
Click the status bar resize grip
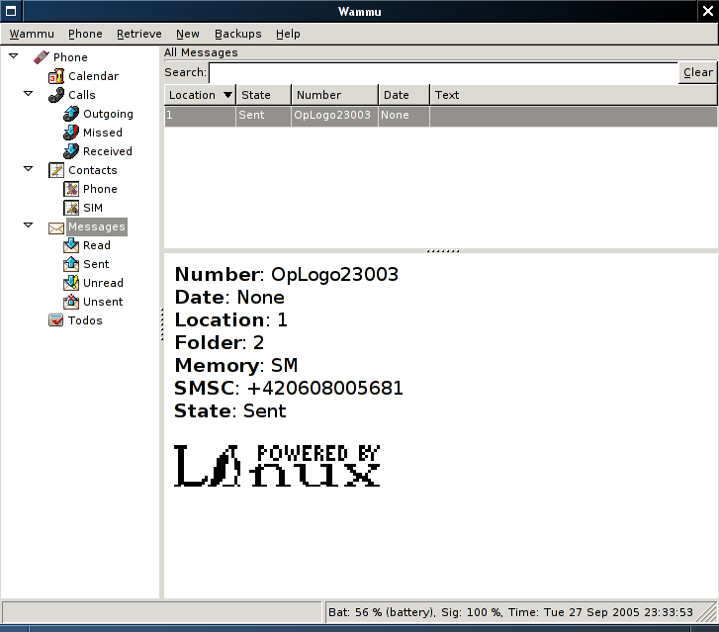point(708,613)
